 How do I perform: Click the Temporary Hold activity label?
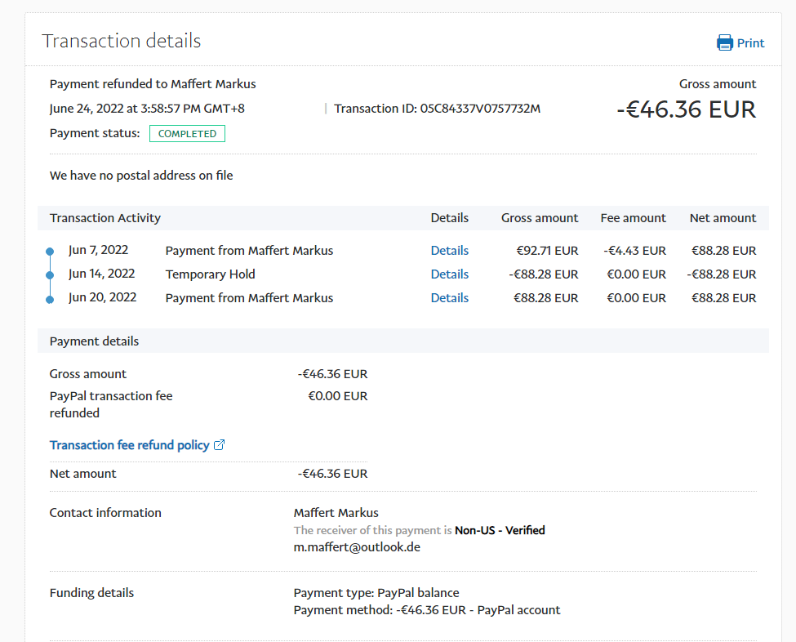pyautogui.click(x=210, y=274)
